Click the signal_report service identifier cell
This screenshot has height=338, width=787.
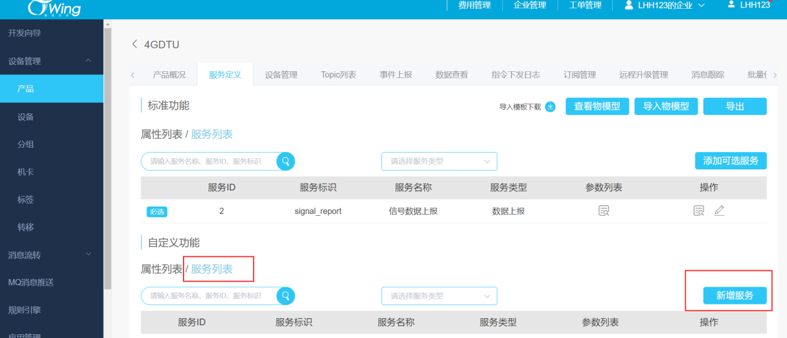[318, 211]
